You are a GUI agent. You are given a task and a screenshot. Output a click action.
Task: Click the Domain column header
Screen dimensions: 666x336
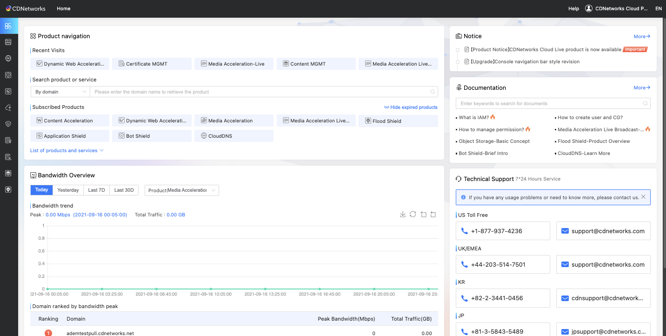pyautogui.click(x=76, y=319)
